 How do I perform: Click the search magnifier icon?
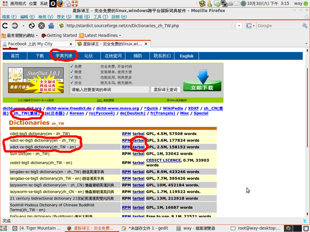click(305, 26)
